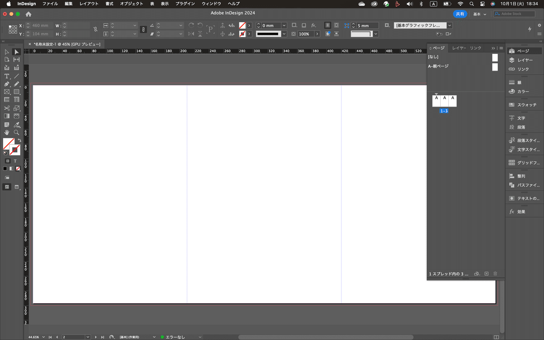The height and width of the screenshot is (340, 544).
Task: Open the 段落 panel
Action: tap(524, 127)
